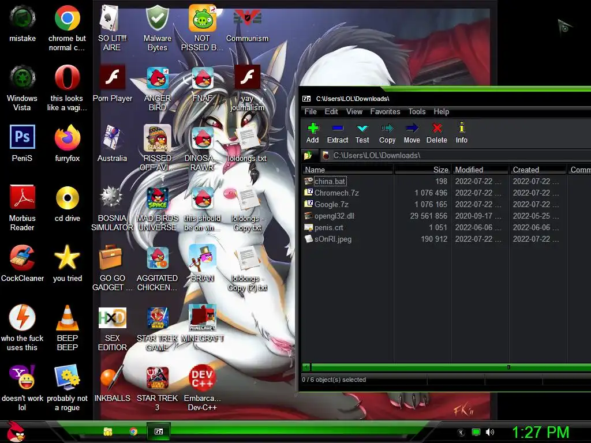This screenshot has height=443, width=591.
Task: Select the 'INKBALLS' desktop icon
Action: 112,383
